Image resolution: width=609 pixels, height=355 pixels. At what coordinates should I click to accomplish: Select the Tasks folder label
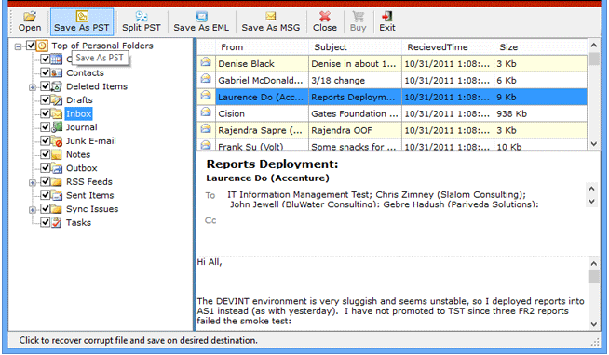[78, 222]
